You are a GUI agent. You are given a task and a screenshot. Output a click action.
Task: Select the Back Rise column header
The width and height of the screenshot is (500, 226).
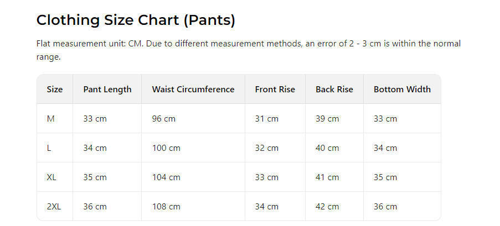pyautogui.click(x=334, y=90)
